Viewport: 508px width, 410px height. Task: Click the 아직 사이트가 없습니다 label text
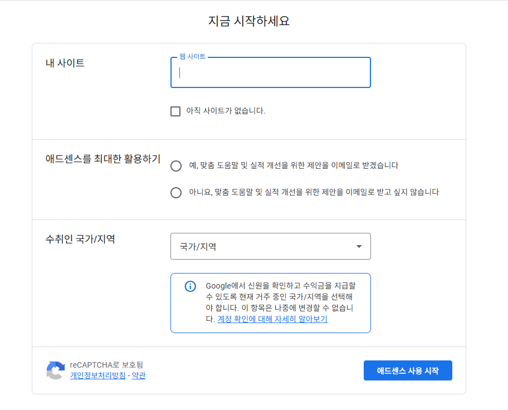click(226, 111)
